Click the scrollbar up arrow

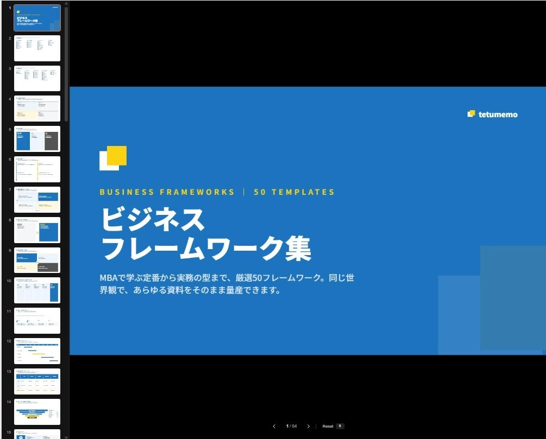pos(66,3)
